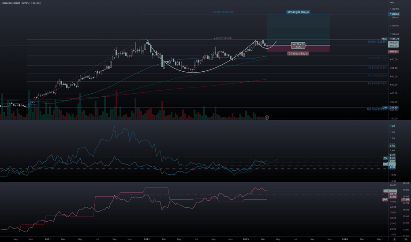Select the 61.80%(541.85) Fibonacci level label
Screen dimensions: 411x242
click(x=377, y=83)
